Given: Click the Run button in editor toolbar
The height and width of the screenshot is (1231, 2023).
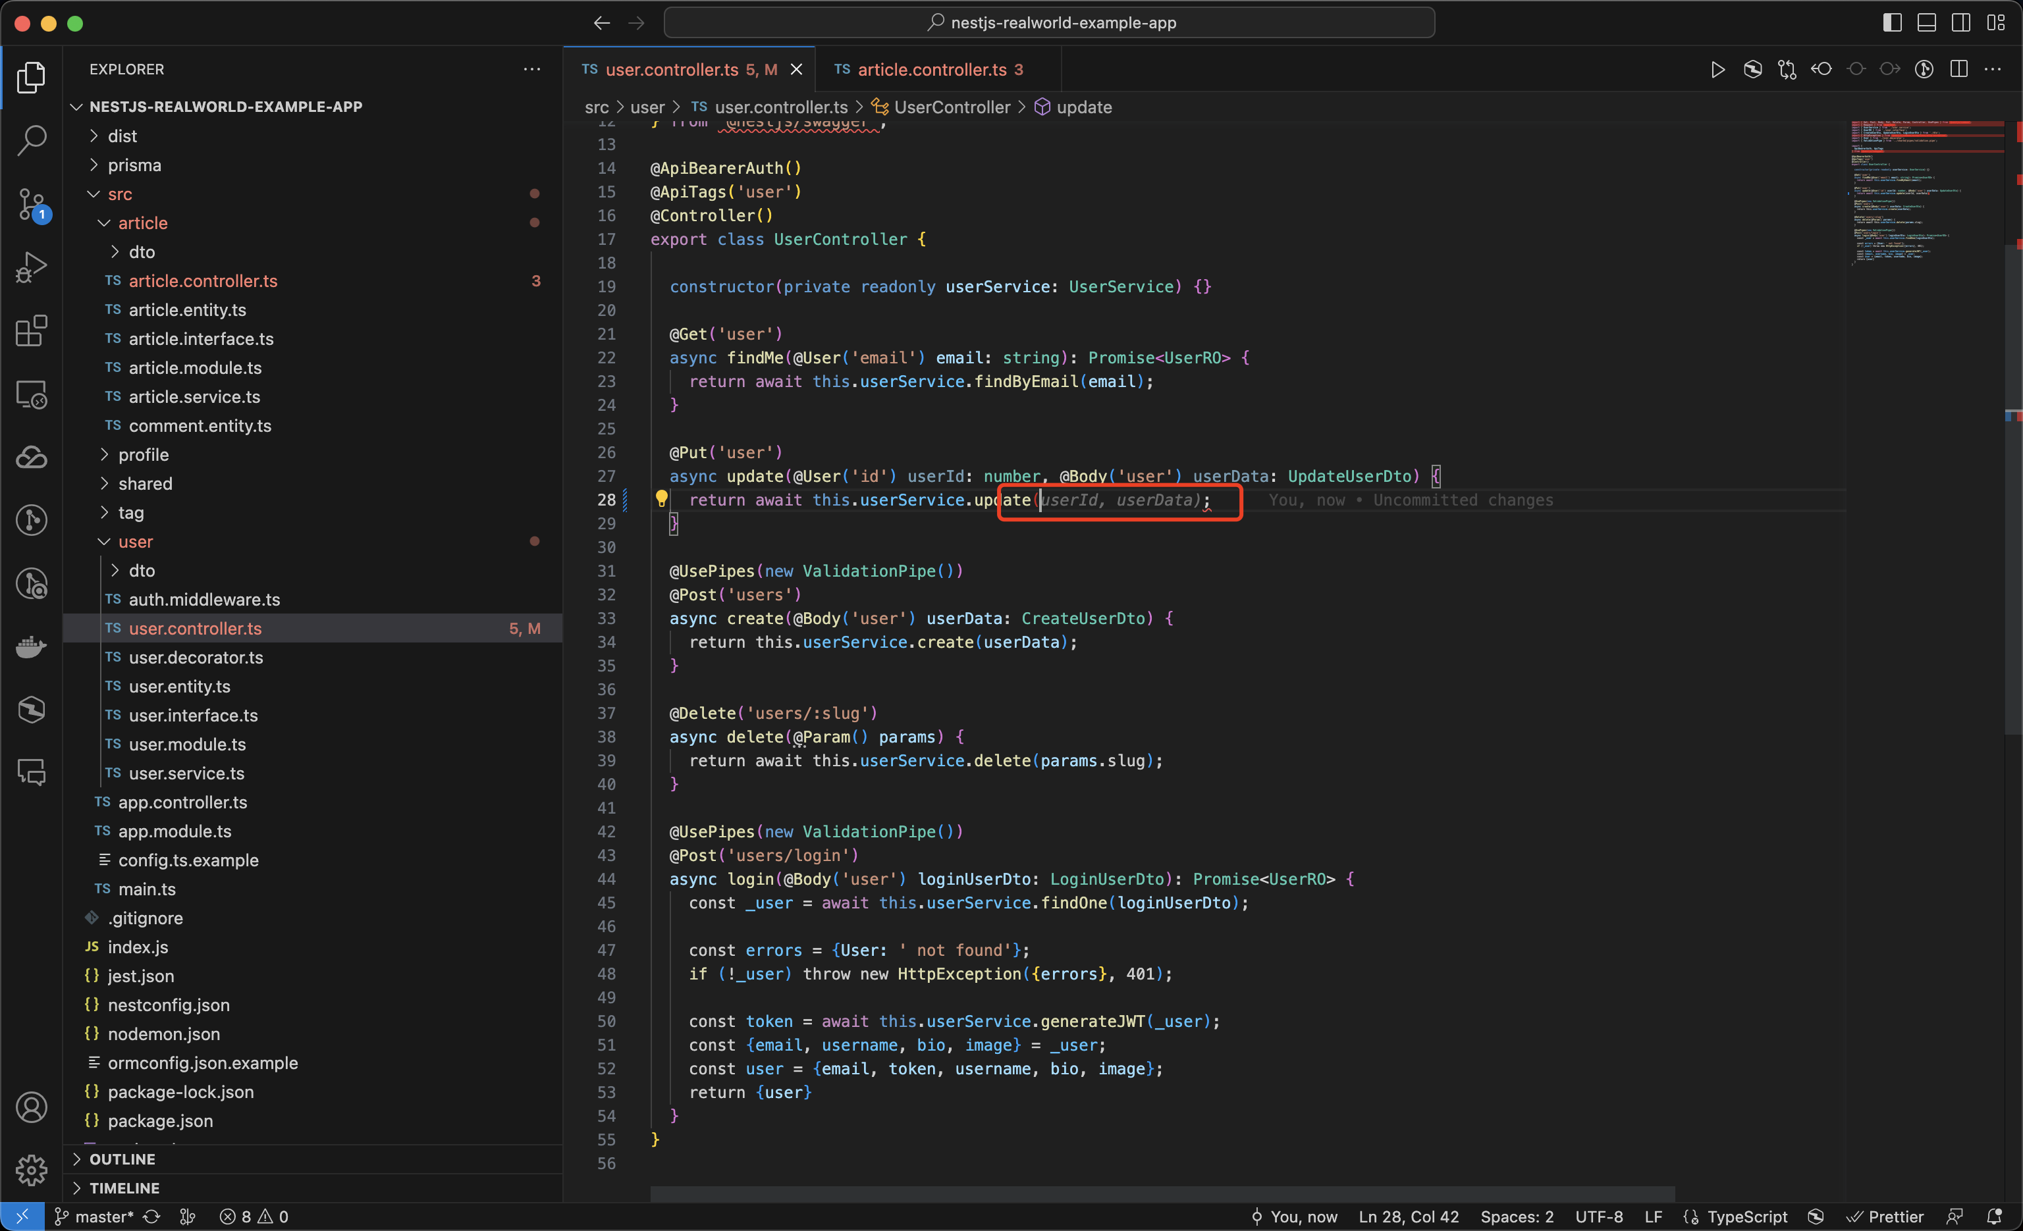Looking at the screenshot, I should tap(1717, 70).
